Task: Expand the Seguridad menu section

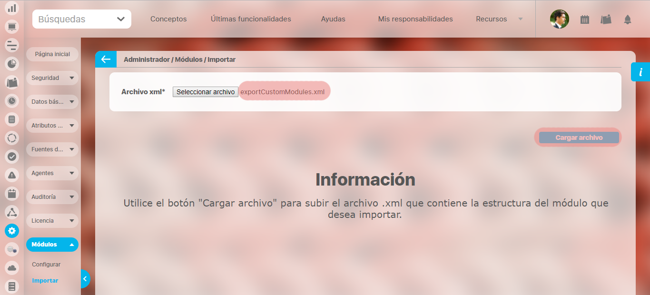Action: [x=52, y=78]
